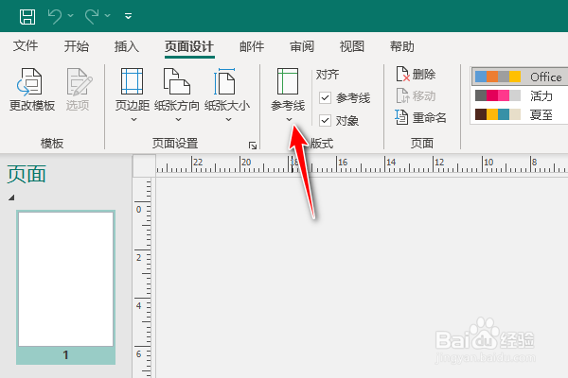
Task: Open the 页面设置 dialog launcher
Action: point(253,146)
